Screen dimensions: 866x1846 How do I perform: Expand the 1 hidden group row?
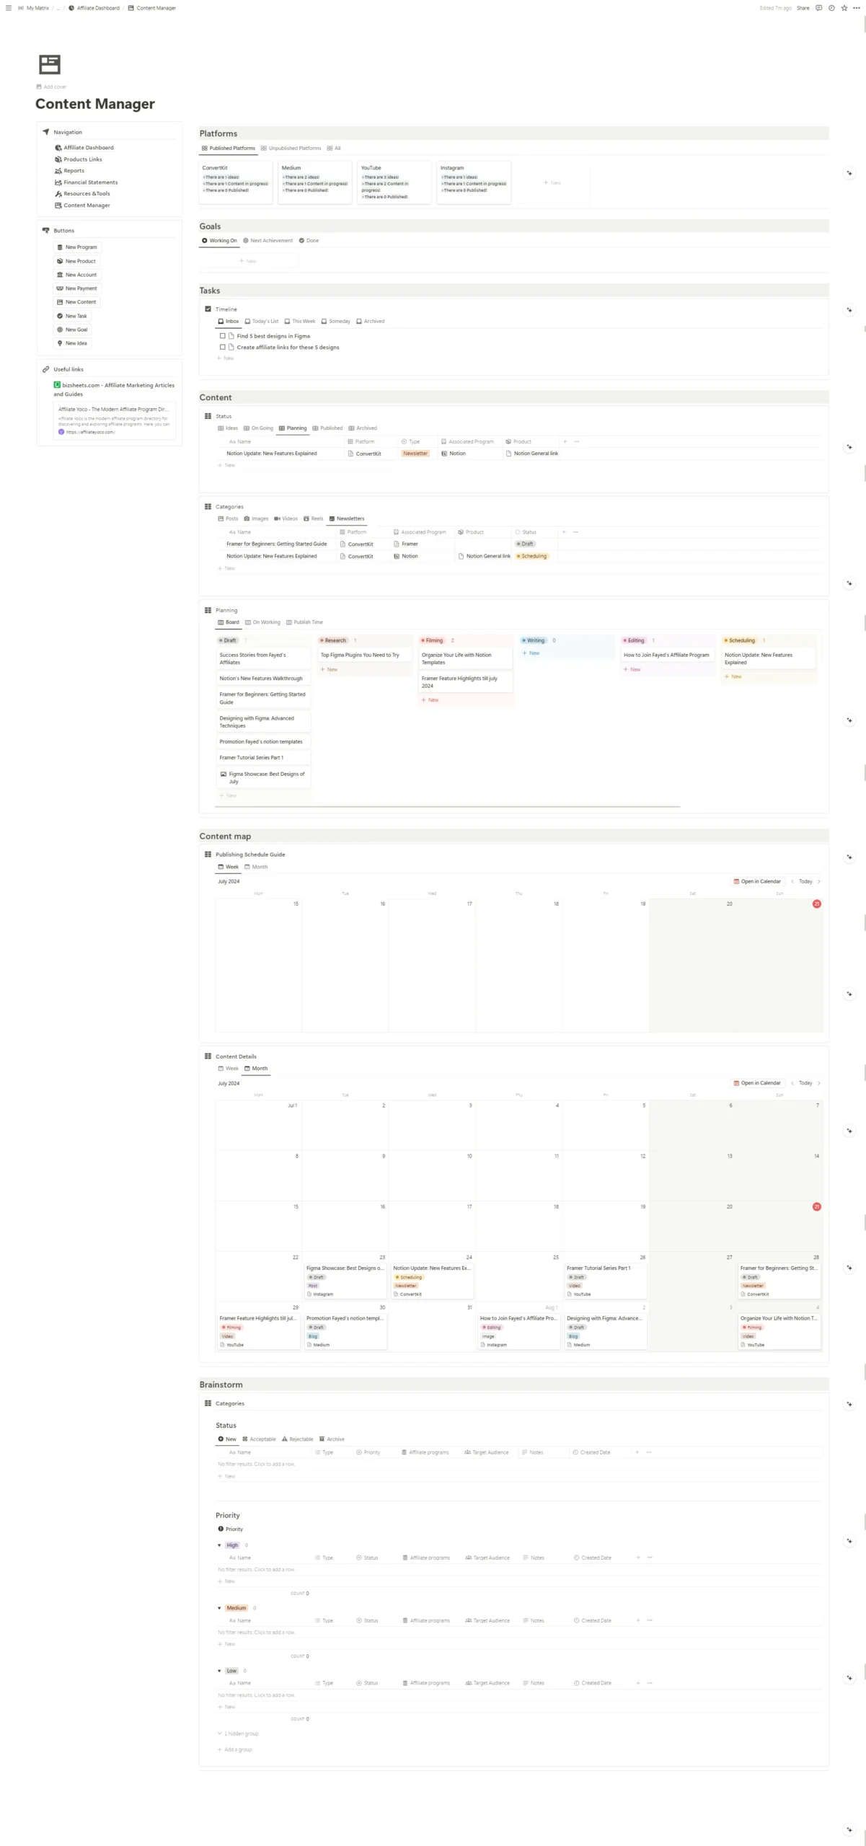click(x=238, y=1734)
